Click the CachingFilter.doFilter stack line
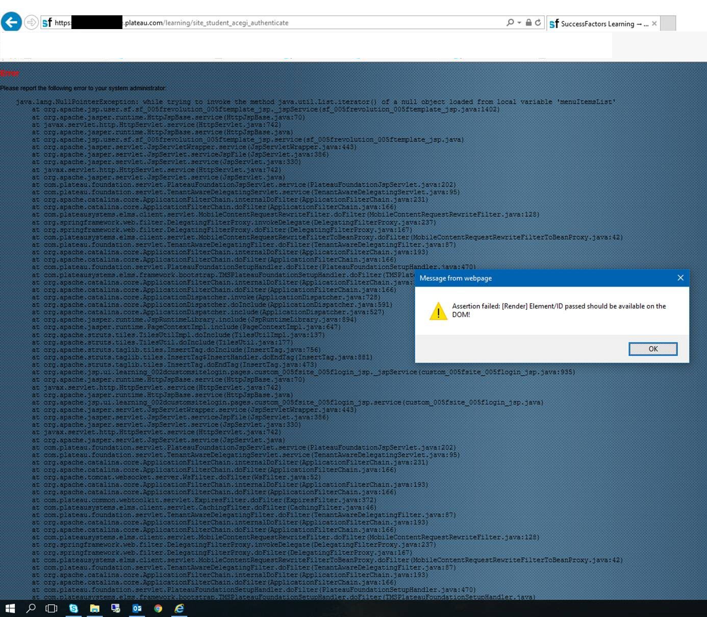Viewport: 707px width, 617px height. [204, 507]
